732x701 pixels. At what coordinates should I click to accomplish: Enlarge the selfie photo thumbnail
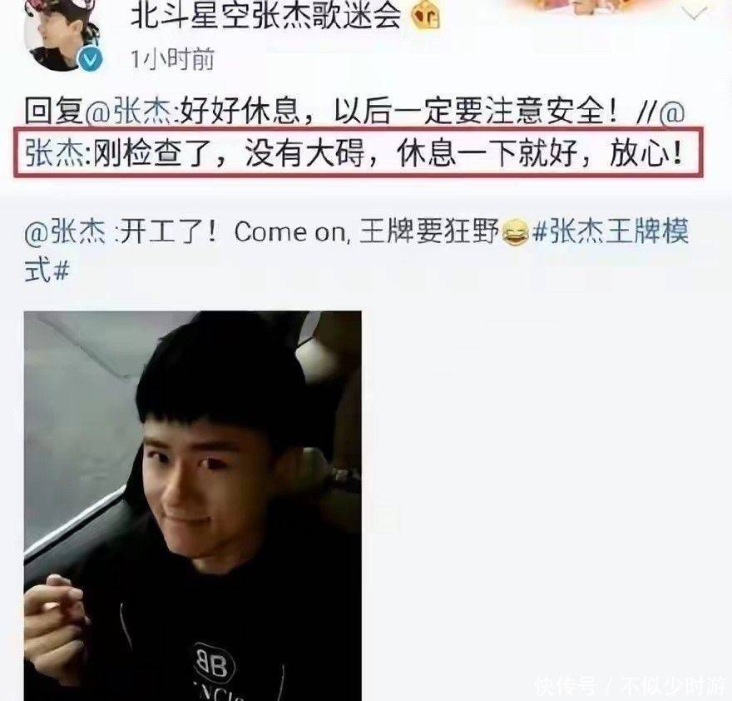[x=192, y=505]
